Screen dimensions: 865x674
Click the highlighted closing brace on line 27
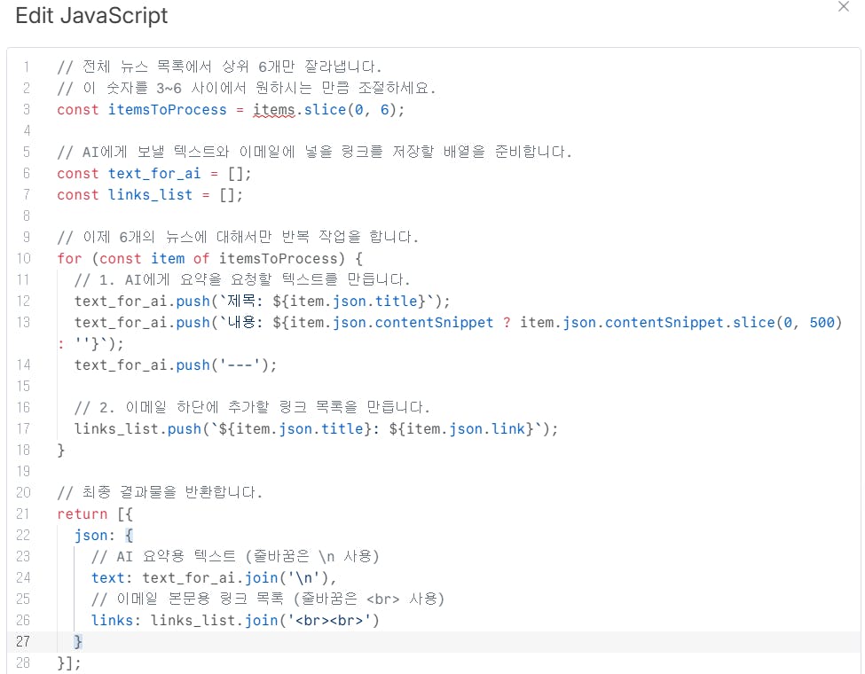[78, 641]
